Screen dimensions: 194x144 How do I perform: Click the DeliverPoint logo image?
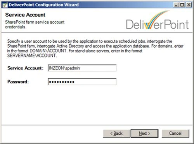tap(158, 20)
